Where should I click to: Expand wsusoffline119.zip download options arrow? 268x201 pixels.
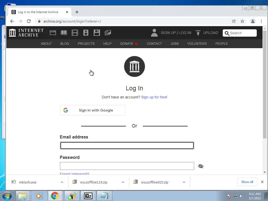(x=123, y=182)
